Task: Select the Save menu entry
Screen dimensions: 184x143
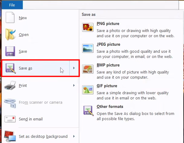Action: (40, 52)
